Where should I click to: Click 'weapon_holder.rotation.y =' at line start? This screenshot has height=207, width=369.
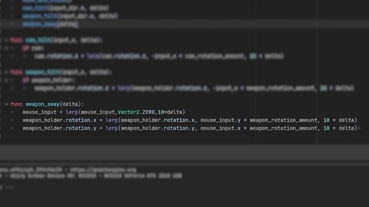(62, 128)
